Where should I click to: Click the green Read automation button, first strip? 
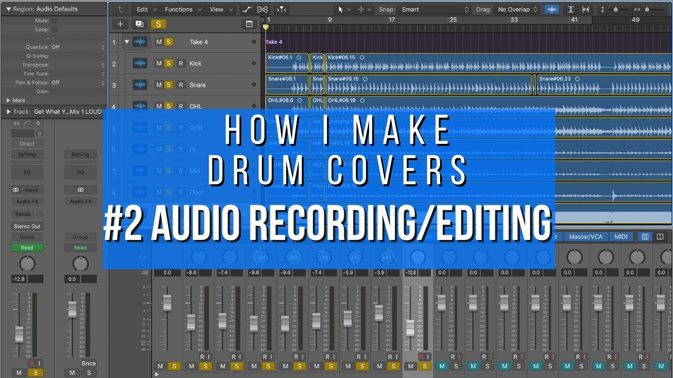(27, 248)
